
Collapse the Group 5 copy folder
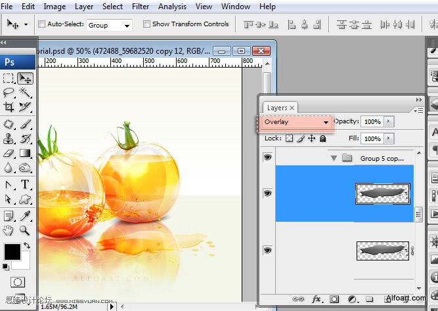click(334, 158)
